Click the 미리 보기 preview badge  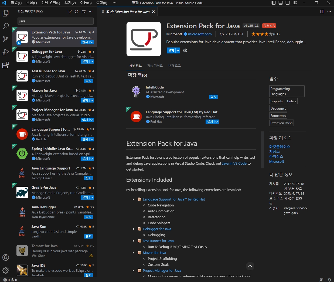coord(269,26)
